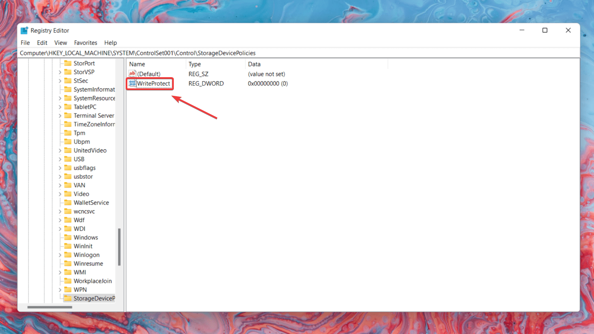Screen dimensions: 594x334
Task: Minimize the Registry Editor window
Action: [522, 30]
